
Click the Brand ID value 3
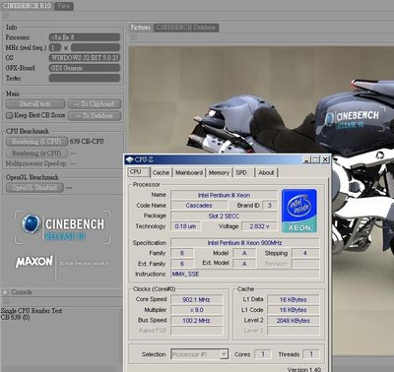click(x=270, y=206)
